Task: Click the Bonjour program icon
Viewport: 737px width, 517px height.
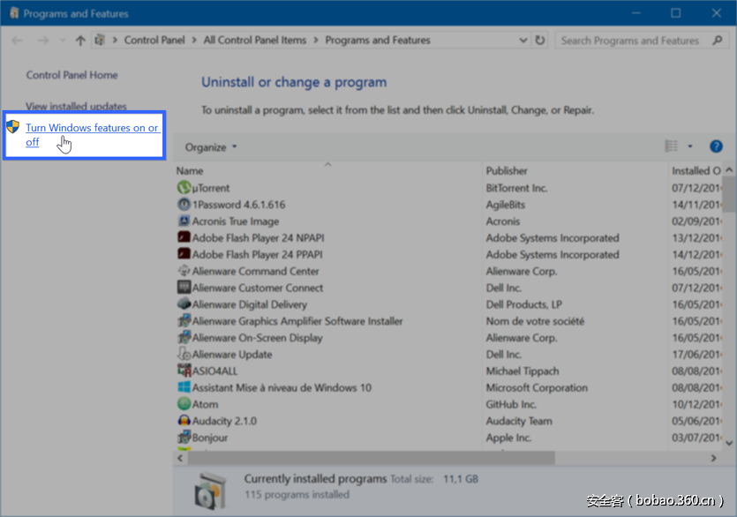Action: [184, 437]
